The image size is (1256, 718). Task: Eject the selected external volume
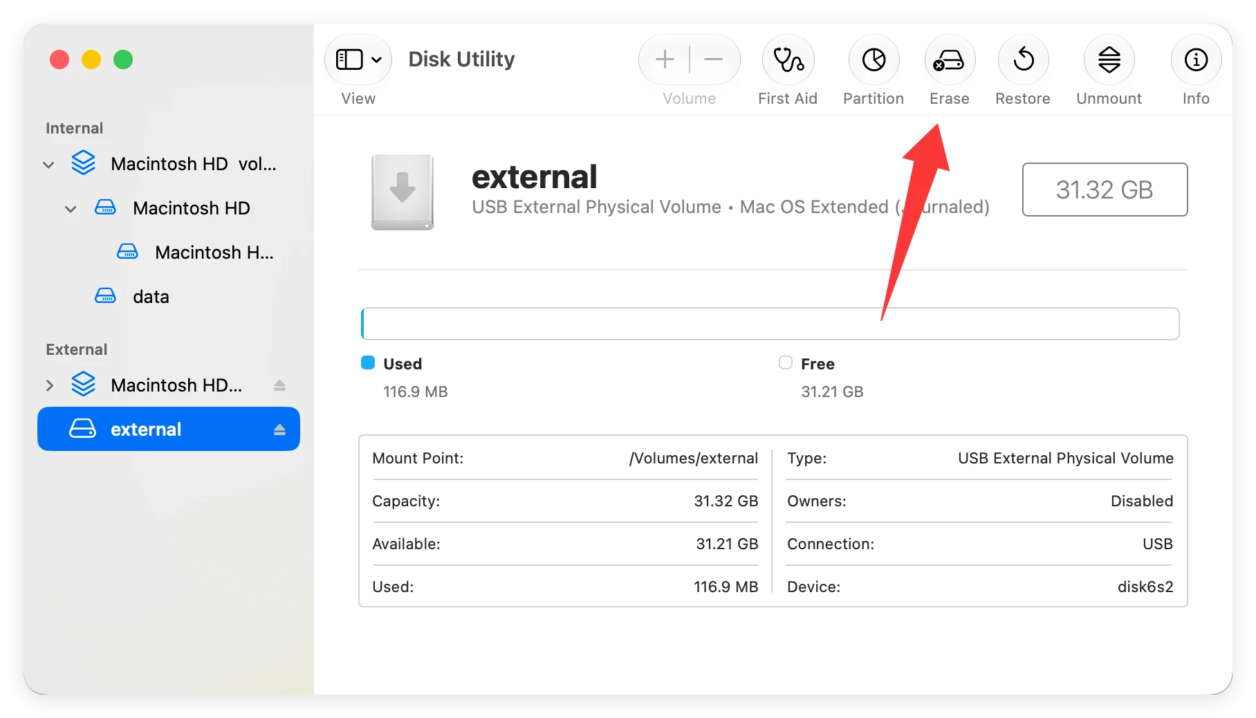(x=279, y=430)
